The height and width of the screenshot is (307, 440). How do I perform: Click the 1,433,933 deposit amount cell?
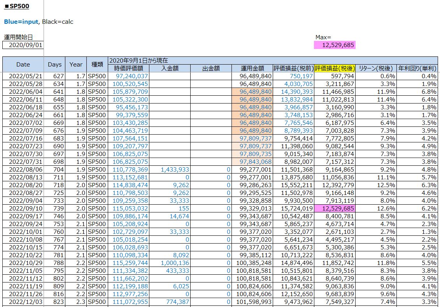[170, 169]
